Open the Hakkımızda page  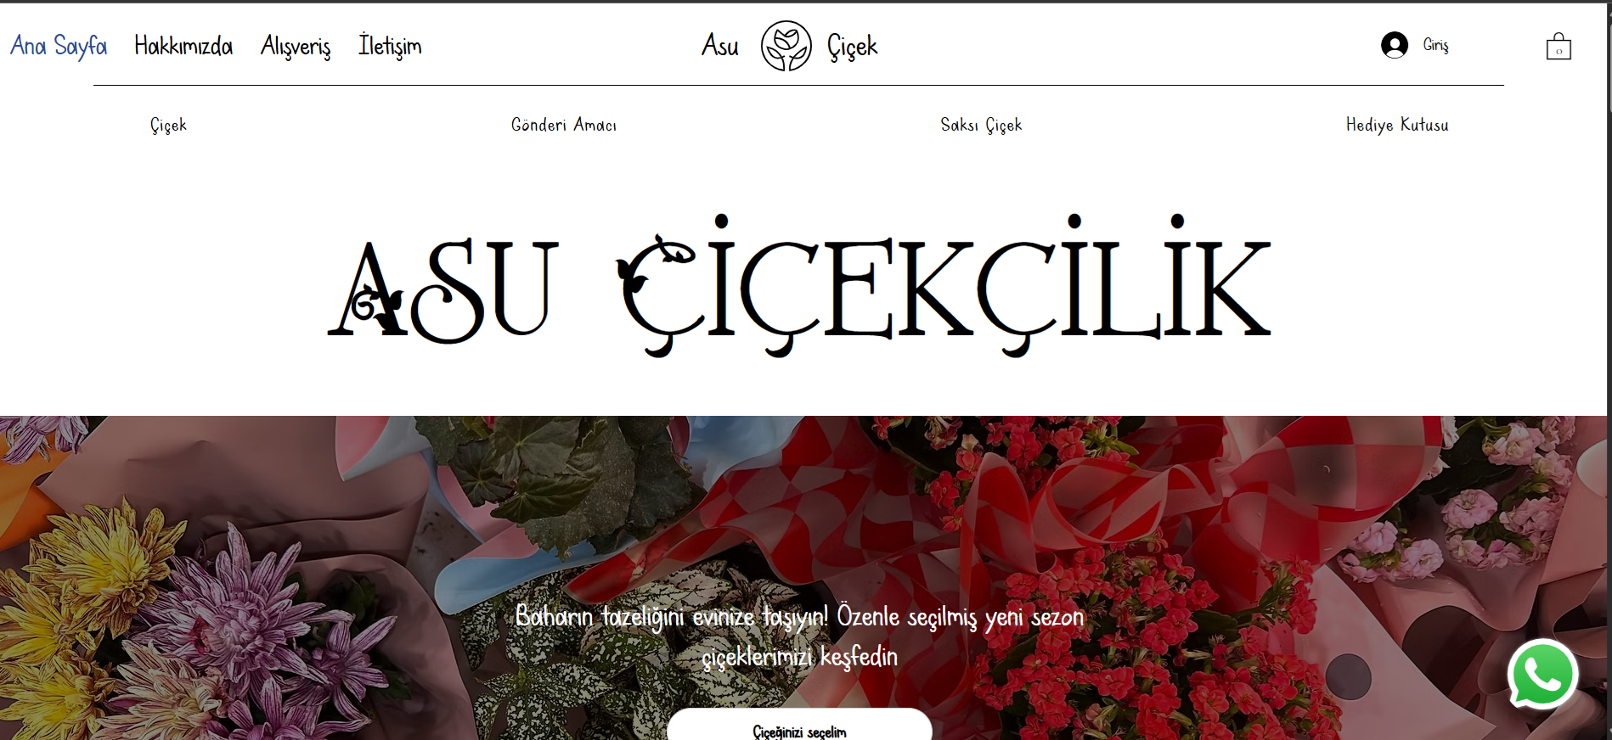coord(183,46)
